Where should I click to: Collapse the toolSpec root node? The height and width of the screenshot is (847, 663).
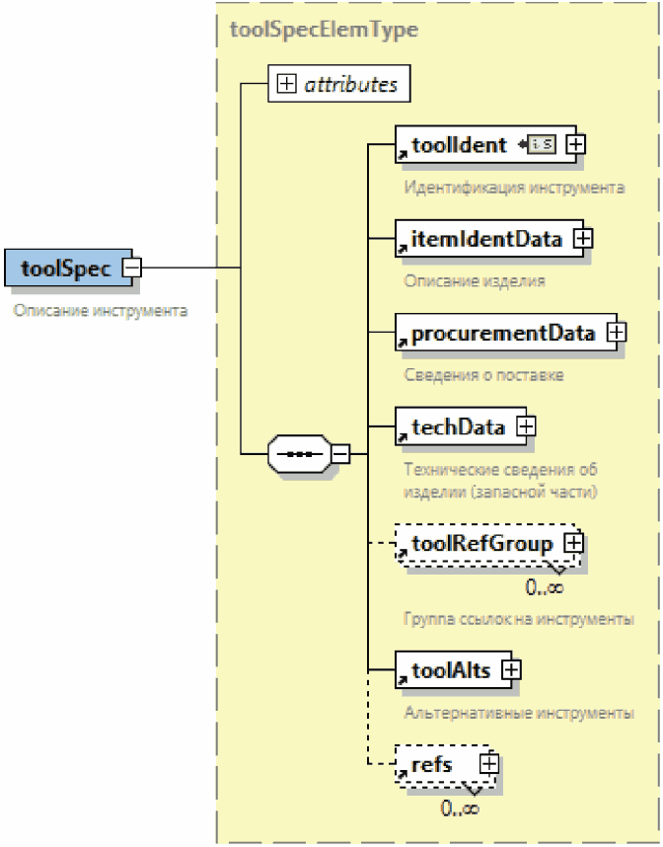pos(131,268)
